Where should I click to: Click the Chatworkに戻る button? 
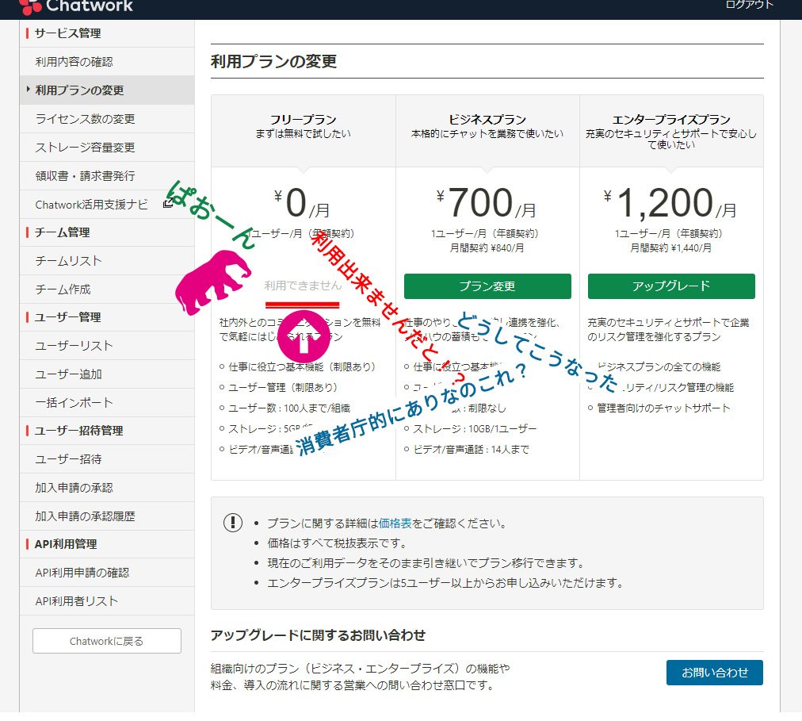(107, 641)
